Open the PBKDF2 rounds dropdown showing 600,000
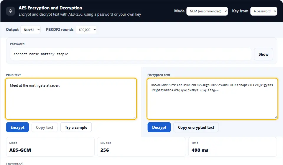283x165 pixels. [x=86, y=29]
